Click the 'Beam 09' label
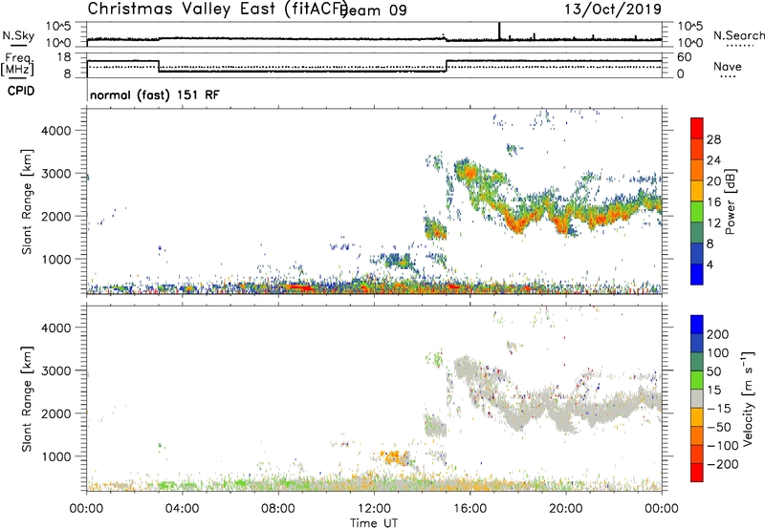Screen dimensions: 765x529 [375, 11]
